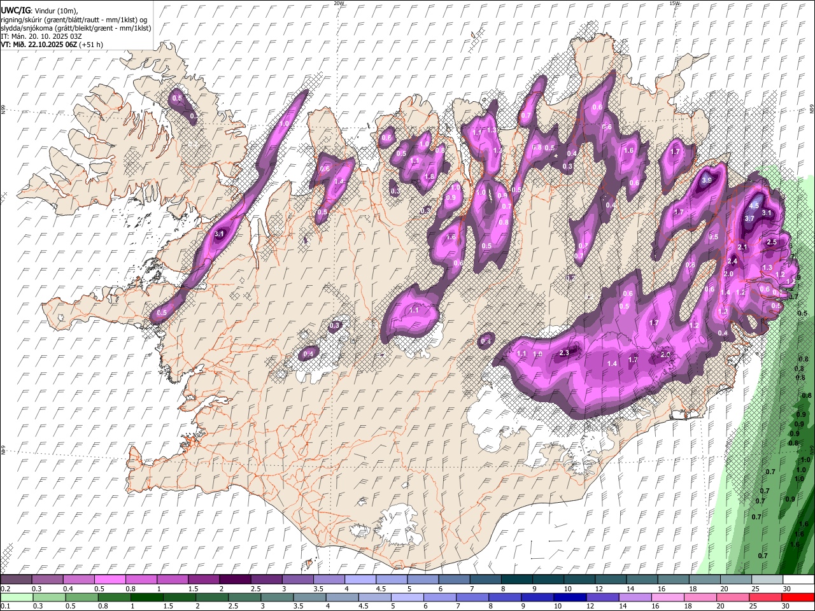The width and height of the screenshot is (815, 611).
Task: Click the '2.1' snowfall value on the map
Action: 742,247
